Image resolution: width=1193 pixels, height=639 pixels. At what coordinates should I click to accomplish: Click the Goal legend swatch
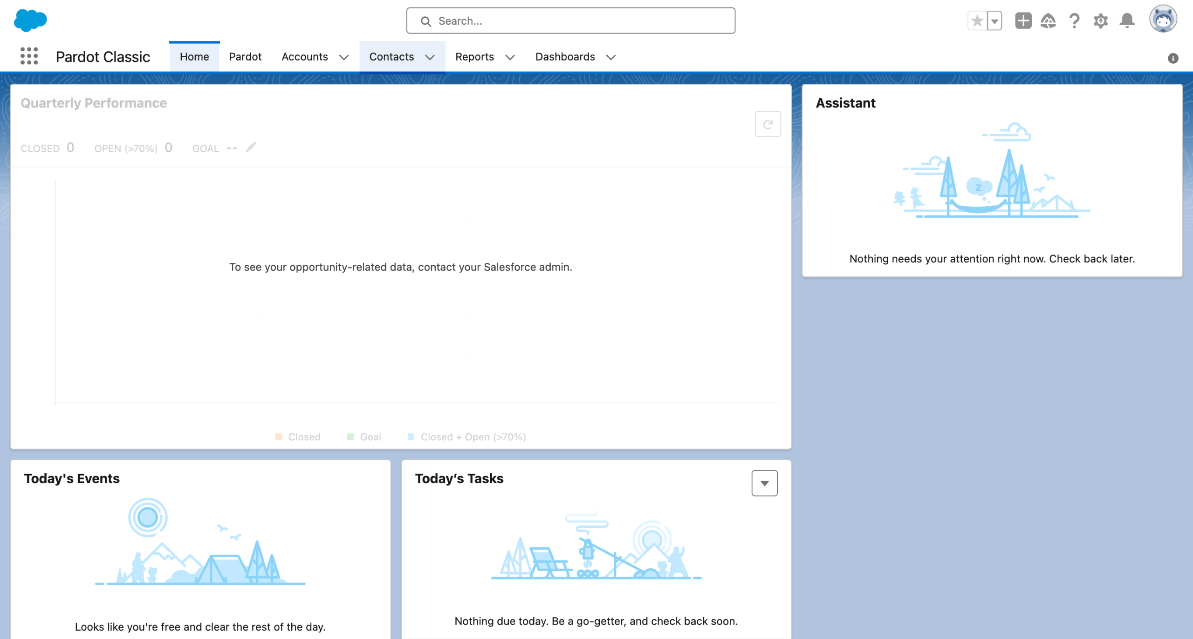(350, 437)
